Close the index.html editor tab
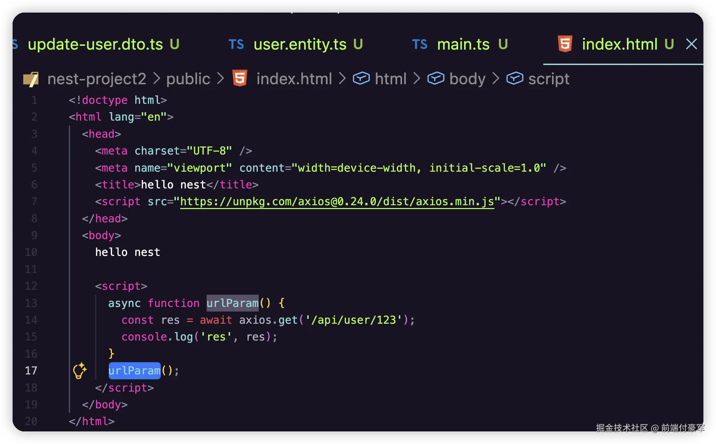716x444 pixels. (x=692, y=44)
